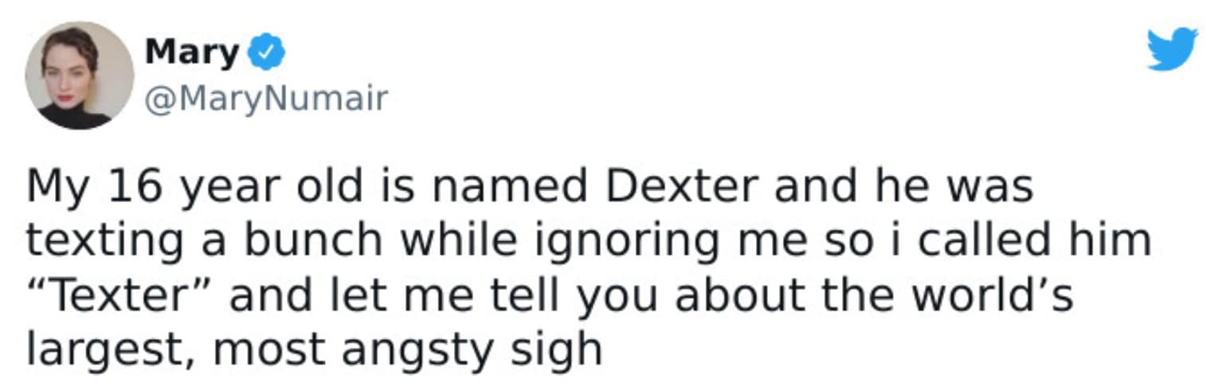Screen dimensions: 1214x390
Task: Open the @MaryNumair handle link
Action: point(265,99)
